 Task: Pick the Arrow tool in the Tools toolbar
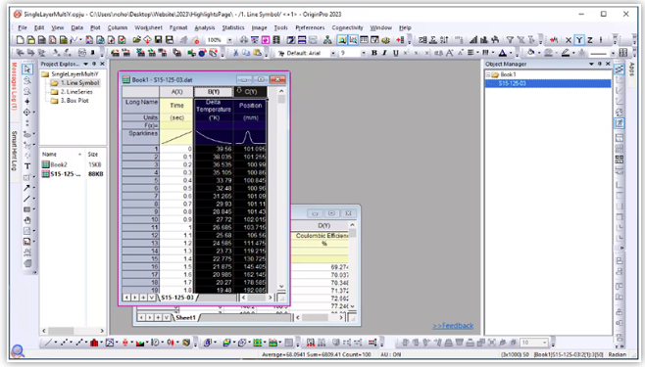pos(26,188)
